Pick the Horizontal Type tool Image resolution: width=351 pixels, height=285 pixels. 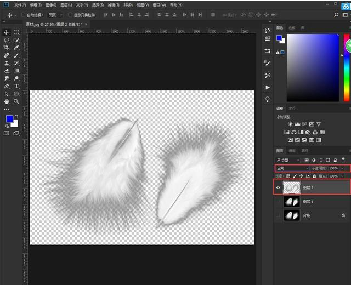click(x=16, y=86)
